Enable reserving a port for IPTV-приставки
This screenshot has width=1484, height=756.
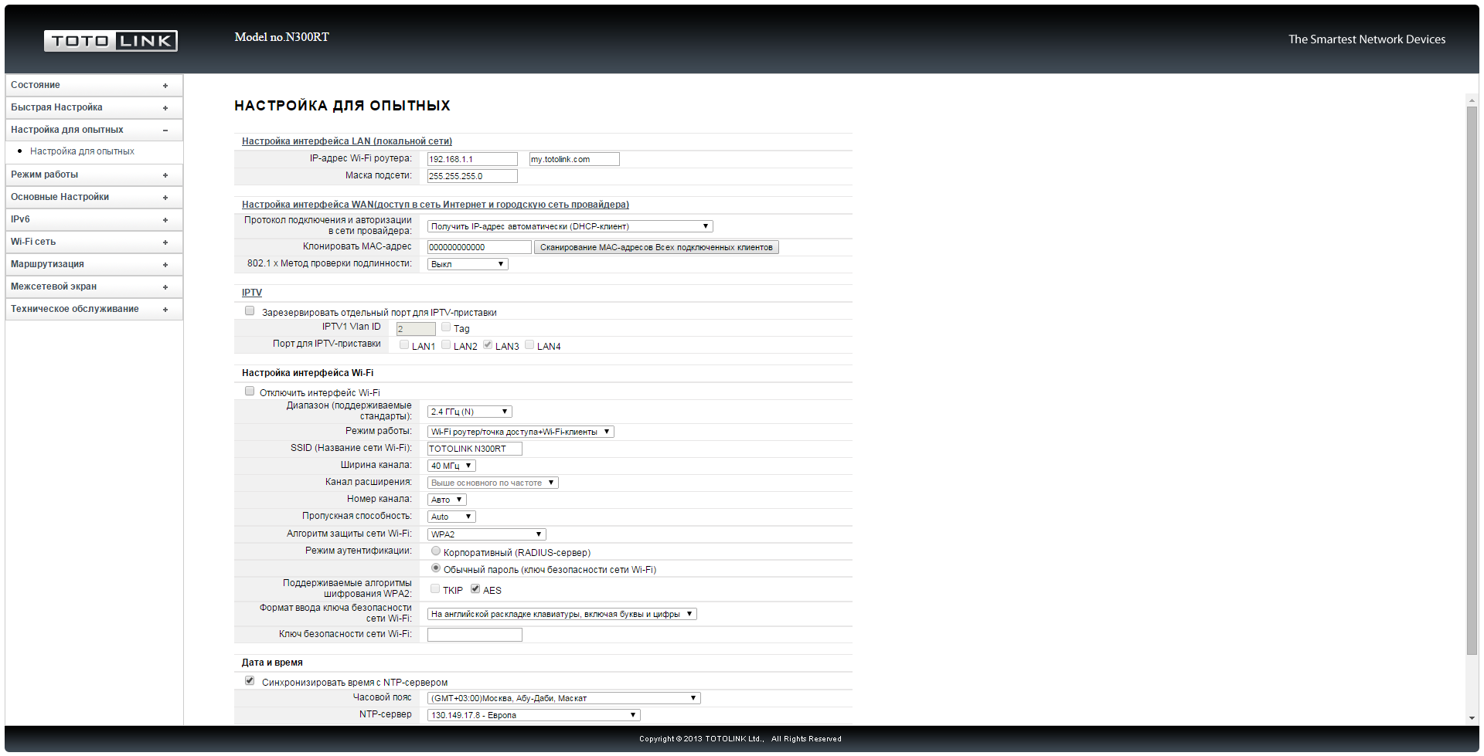(x=250, y=311)
